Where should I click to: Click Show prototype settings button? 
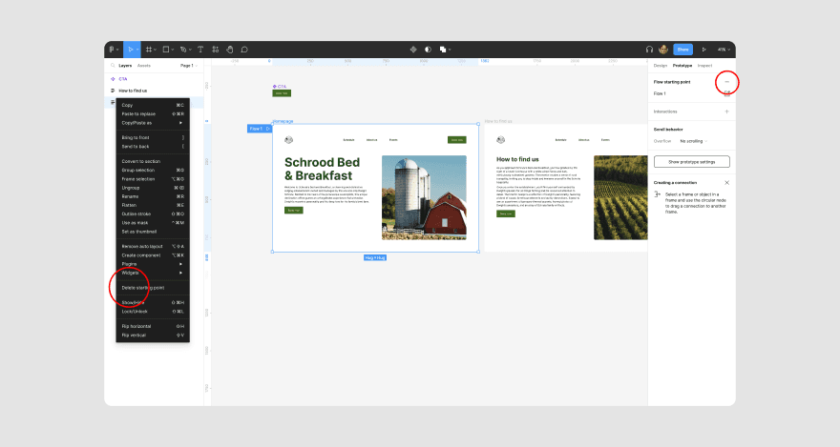692,161
